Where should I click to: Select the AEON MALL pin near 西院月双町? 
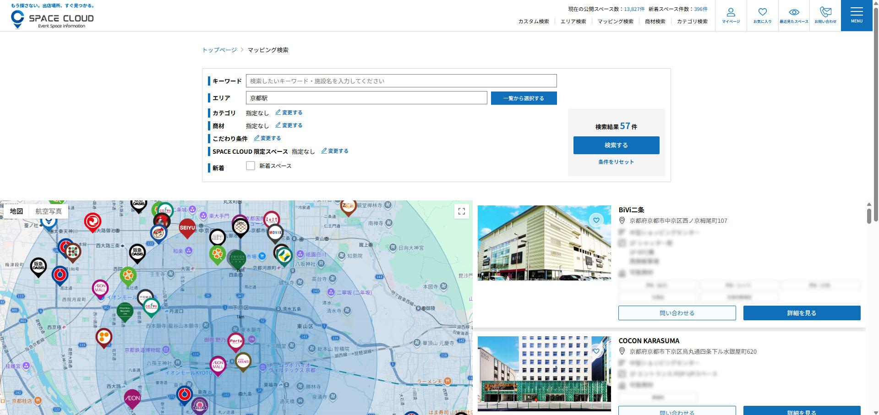(100, 289)
